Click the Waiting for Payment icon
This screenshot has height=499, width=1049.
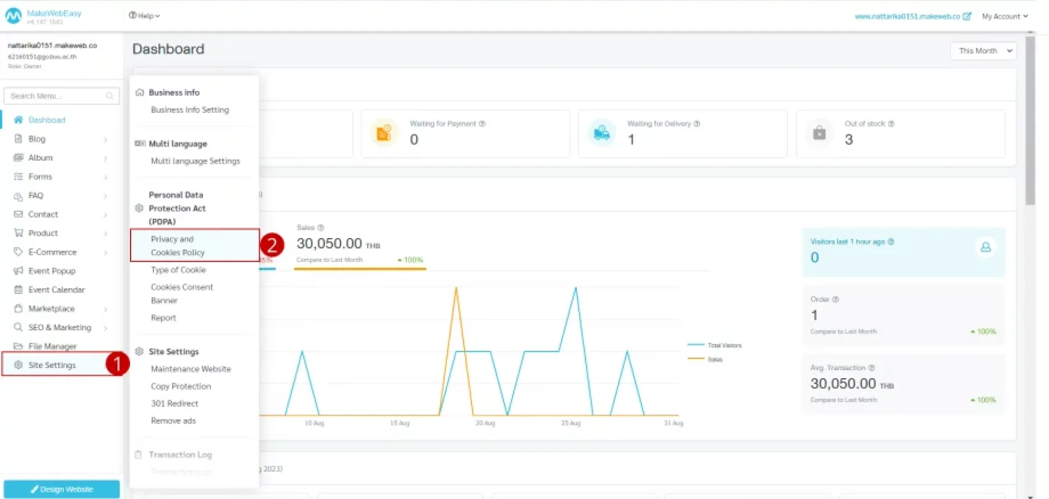click(x=384, y=133)
